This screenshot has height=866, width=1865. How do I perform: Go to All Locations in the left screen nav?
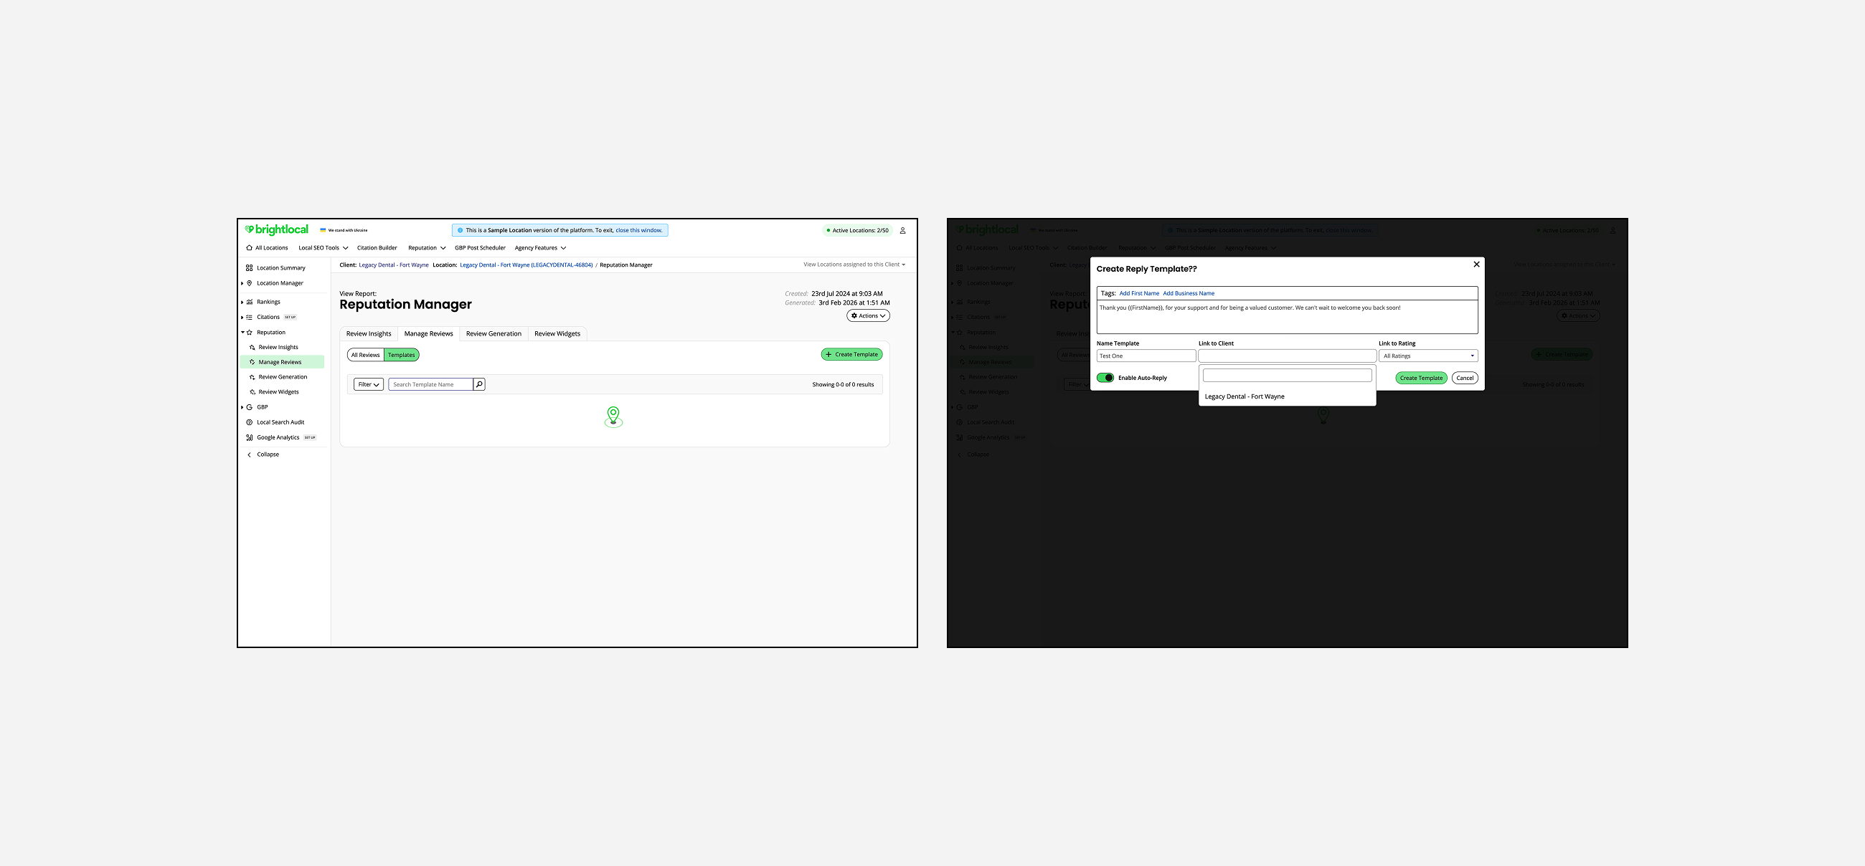tap(267, 247)
